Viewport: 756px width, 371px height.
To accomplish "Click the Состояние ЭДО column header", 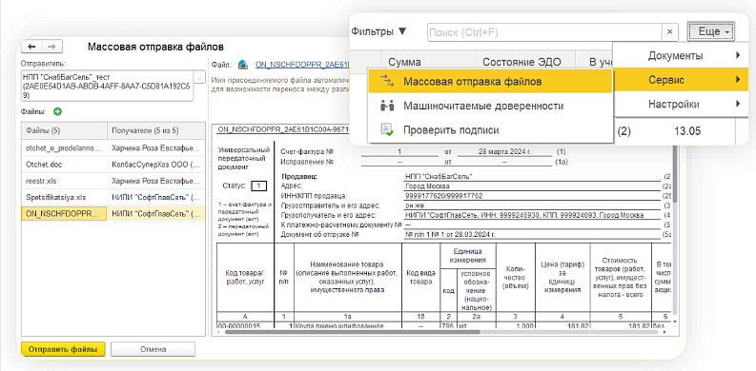I will [x=525, y=62].
